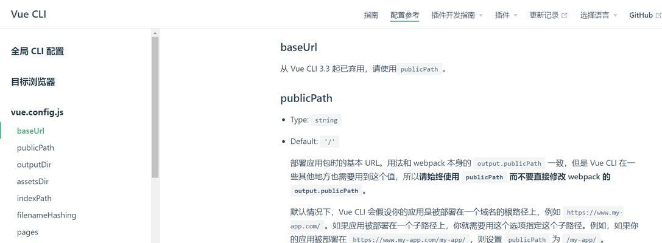Jump to assetsDir in the sidebar
The height and width of the screenshot is (243, 662).
(x=32, y=182)
